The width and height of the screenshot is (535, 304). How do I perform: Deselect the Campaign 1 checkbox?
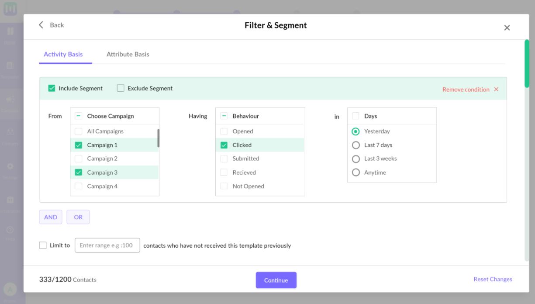coord(79,145)
